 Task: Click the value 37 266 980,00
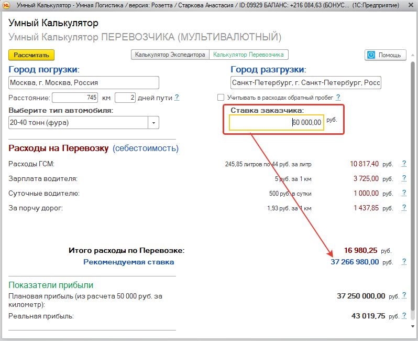pos(355,262)
